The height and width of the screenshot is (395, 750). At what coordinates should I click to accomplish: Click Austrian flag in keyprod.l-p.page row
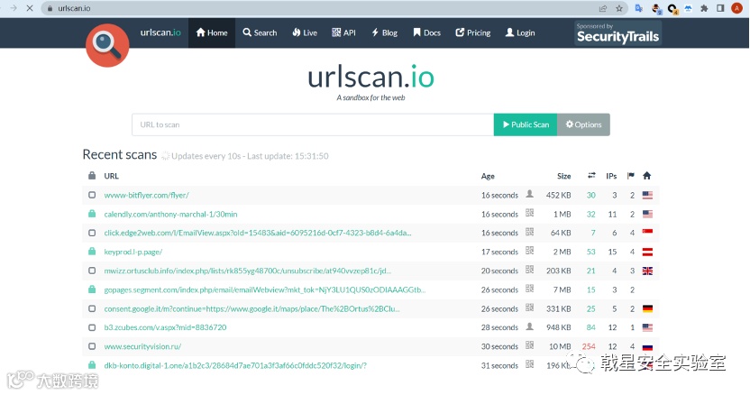(x=647, y=252)
